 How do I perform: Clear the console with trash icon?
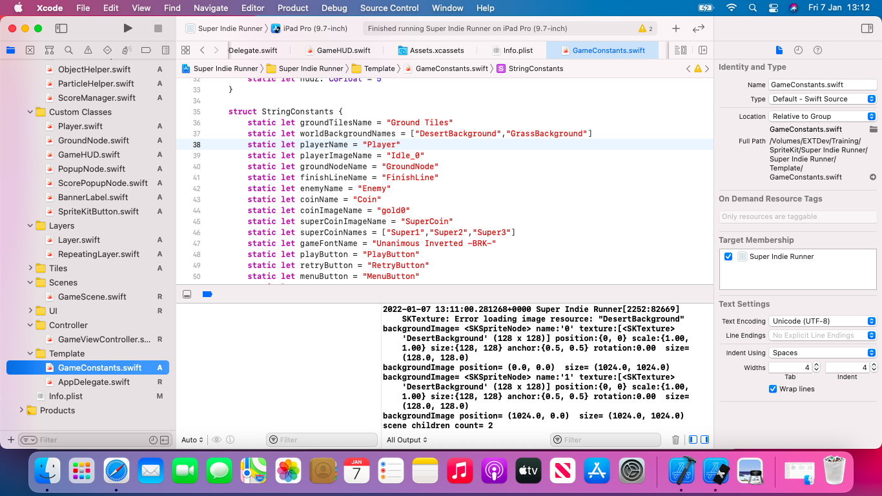pyautogui.click(x=675, y=440)
